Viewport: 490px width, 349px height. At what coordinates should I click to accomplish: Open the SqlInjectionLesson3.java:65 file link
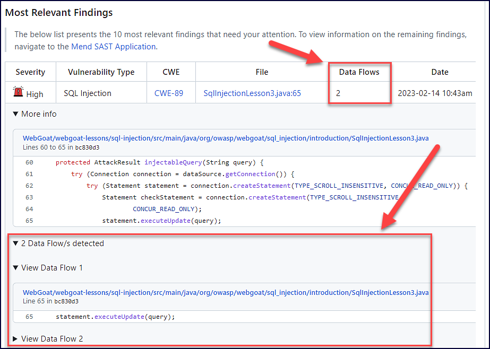coord(252,93)
